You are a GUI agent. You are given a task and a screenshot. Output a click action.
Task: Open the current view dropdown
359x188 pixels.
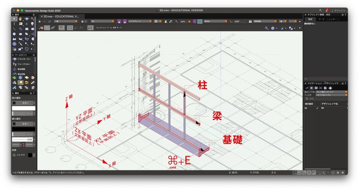[x=215, y=21]
